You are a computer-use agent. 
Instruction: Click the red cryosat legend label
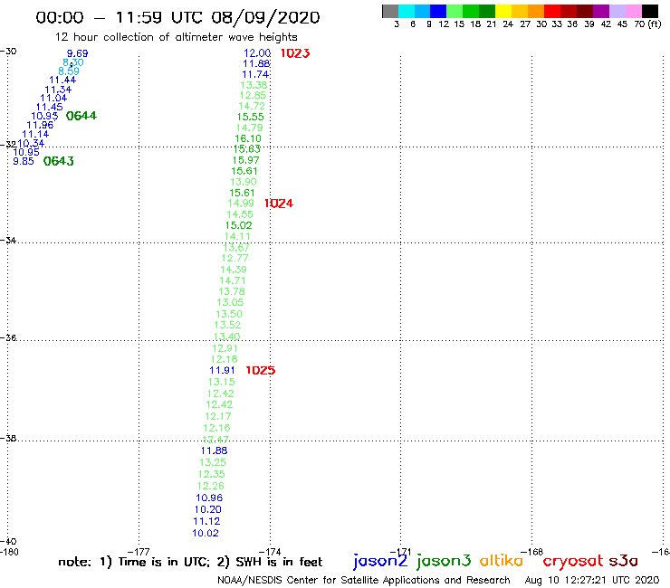pyautogui.click(x=572, y=561)
